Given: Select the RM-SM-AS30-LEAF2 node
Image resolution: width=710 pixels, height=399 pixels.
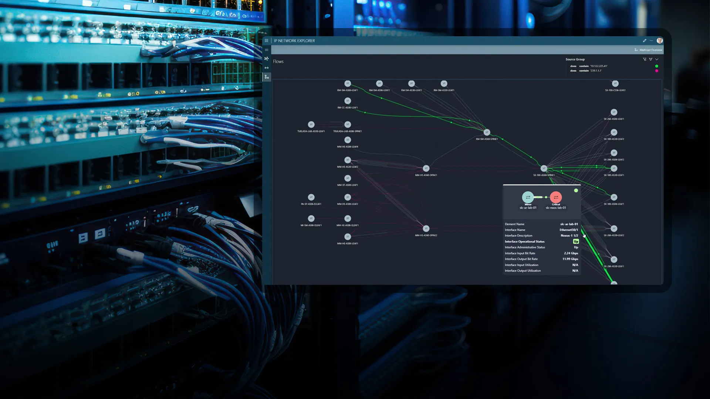Looking at the screenshot, I should tap(412, 83).
